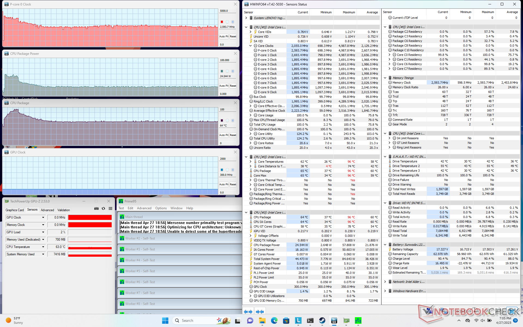Click Reset on the CPU Package Power graph
Viewport: 523px width, 327px height.
(233, 86)
